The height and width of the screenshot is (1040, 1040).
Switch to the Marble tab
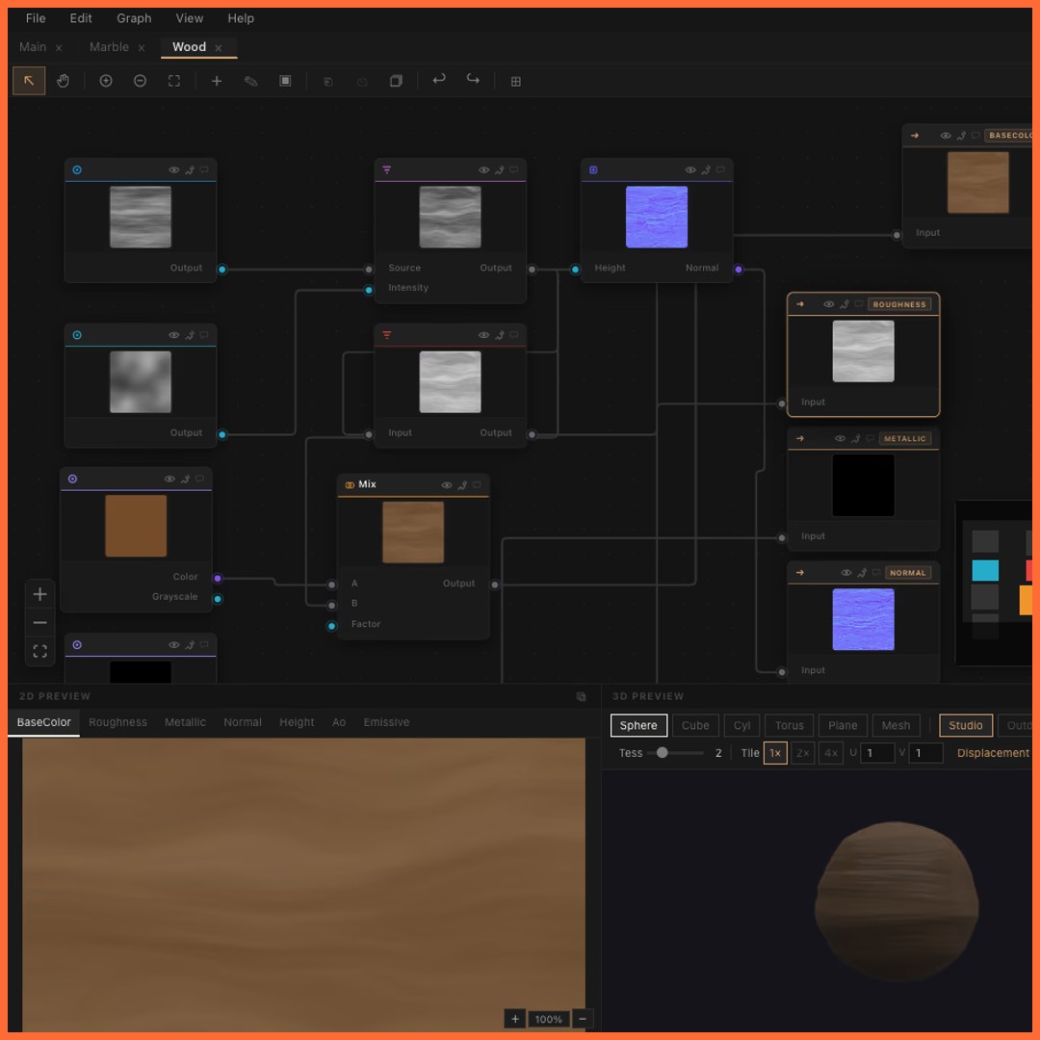[x=109, y=46]
